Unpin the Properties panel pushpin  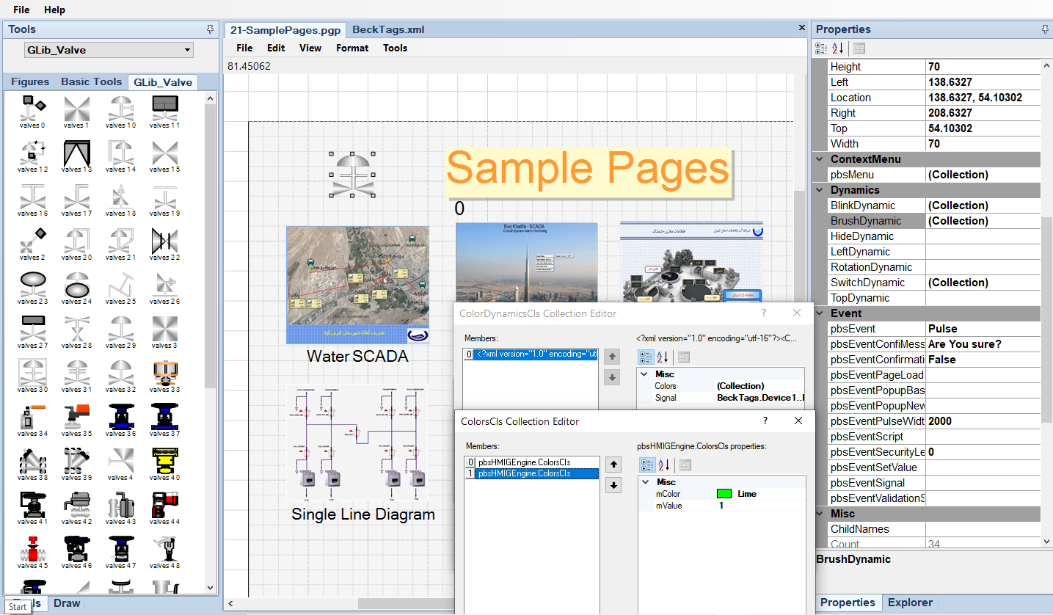pos(1044,29)
